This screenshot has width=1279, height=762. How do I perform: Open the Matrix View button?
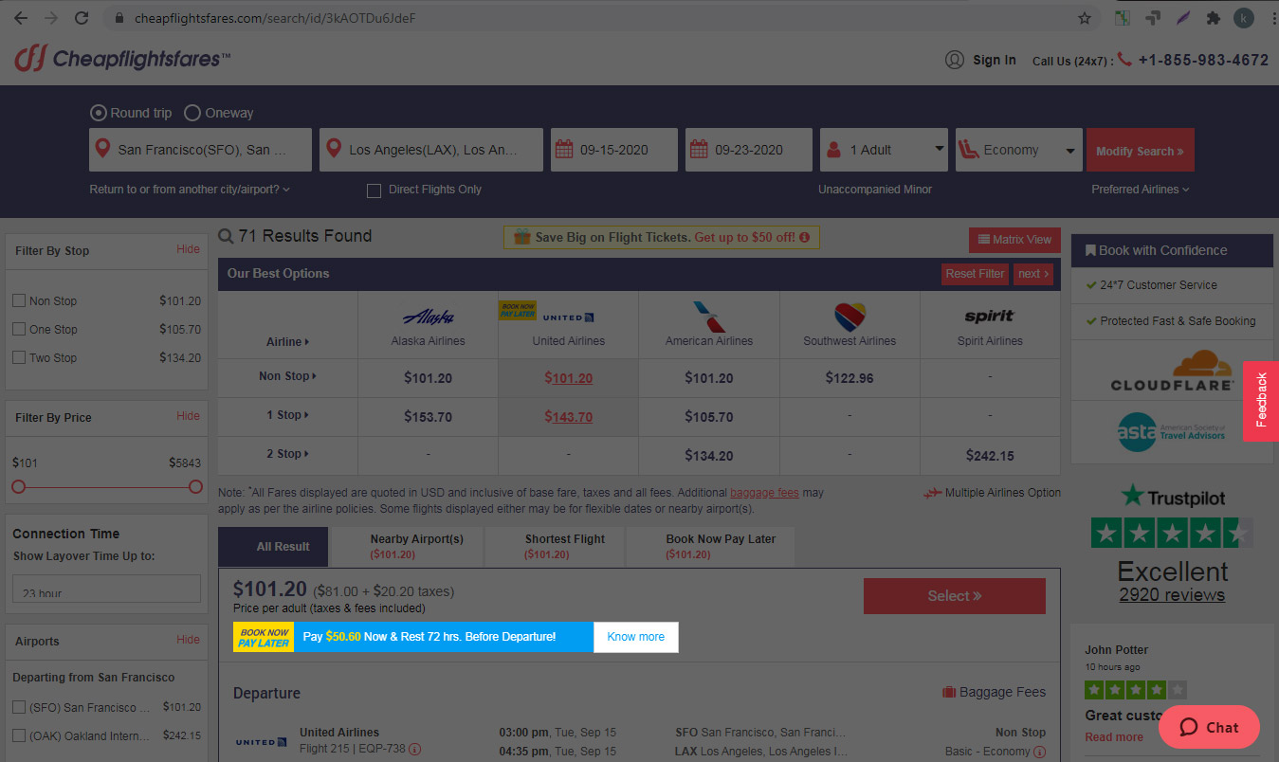1014,240
